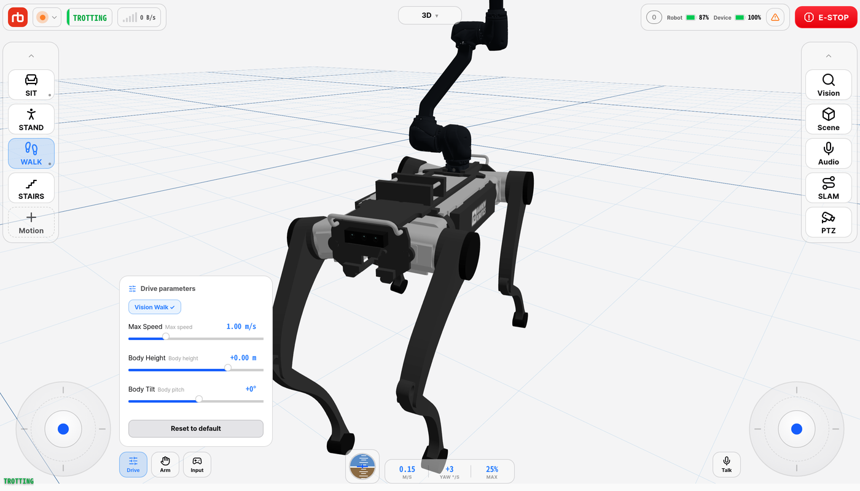This screenshot has height=491, width=860.
Task: Add a new Motion with plus
Action: 31,222
